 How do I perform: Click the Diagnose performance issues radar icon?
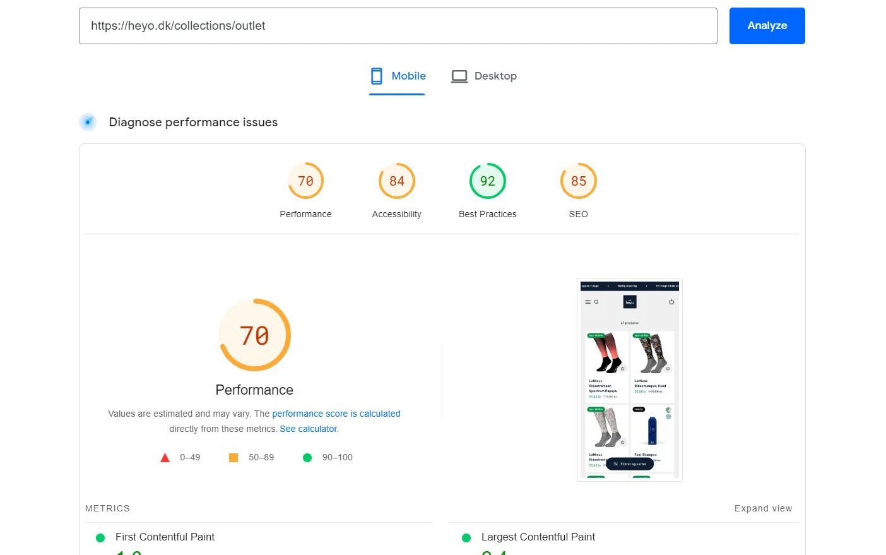click(x=88, y=122)
